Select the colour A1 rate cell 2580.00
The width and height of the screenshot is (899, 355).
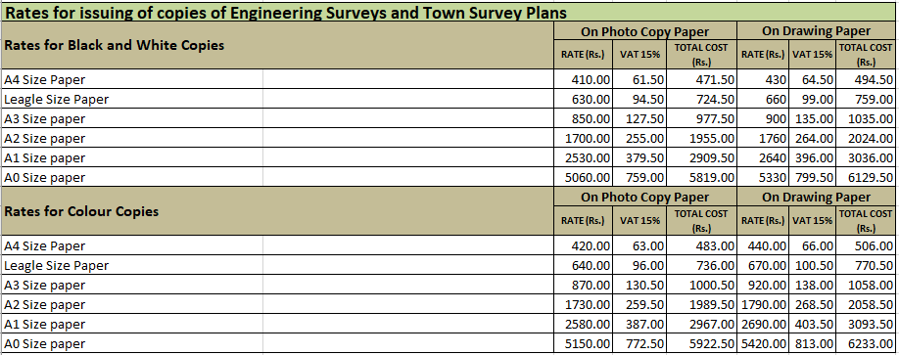583,324
